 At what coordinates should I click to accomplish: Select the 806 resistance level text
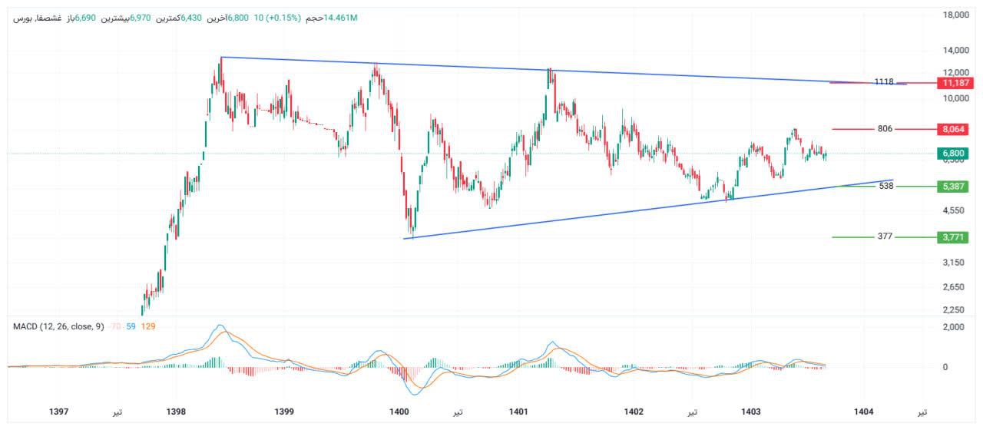885,129
